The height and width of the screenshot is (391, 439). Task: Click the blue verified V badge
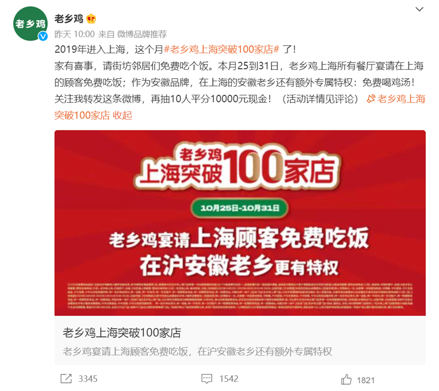click(43, 36)
